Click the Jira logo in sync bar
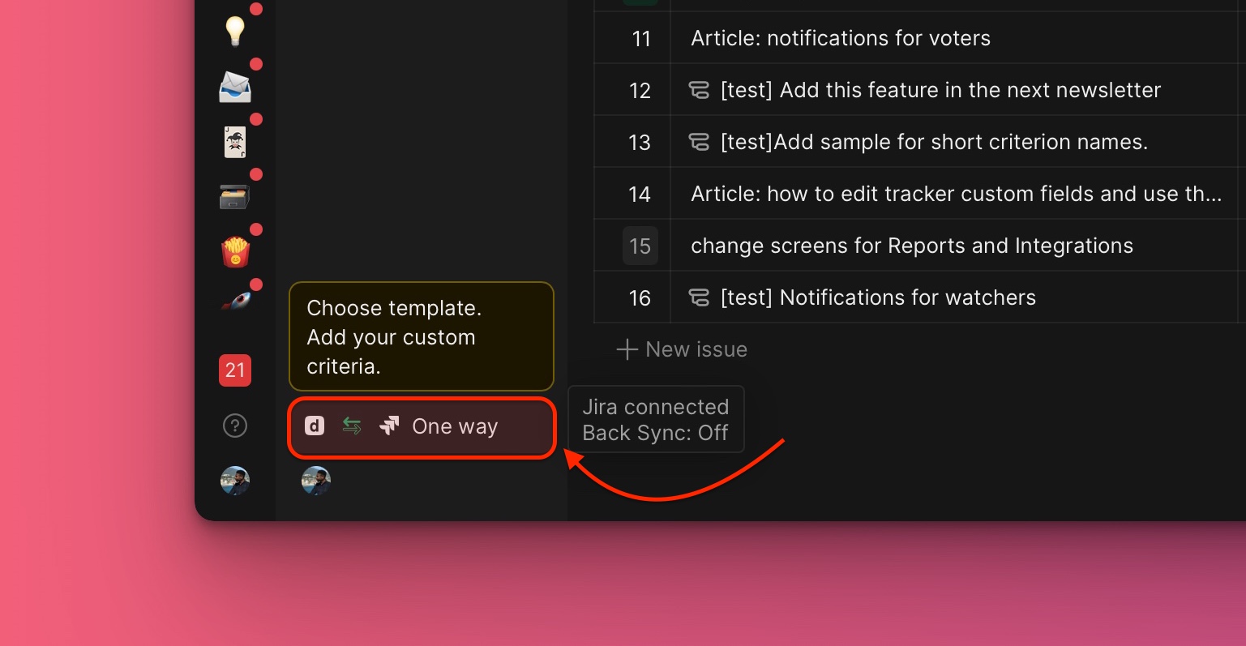The width and height of the screenshot is (1246, 646). [389, 426]
